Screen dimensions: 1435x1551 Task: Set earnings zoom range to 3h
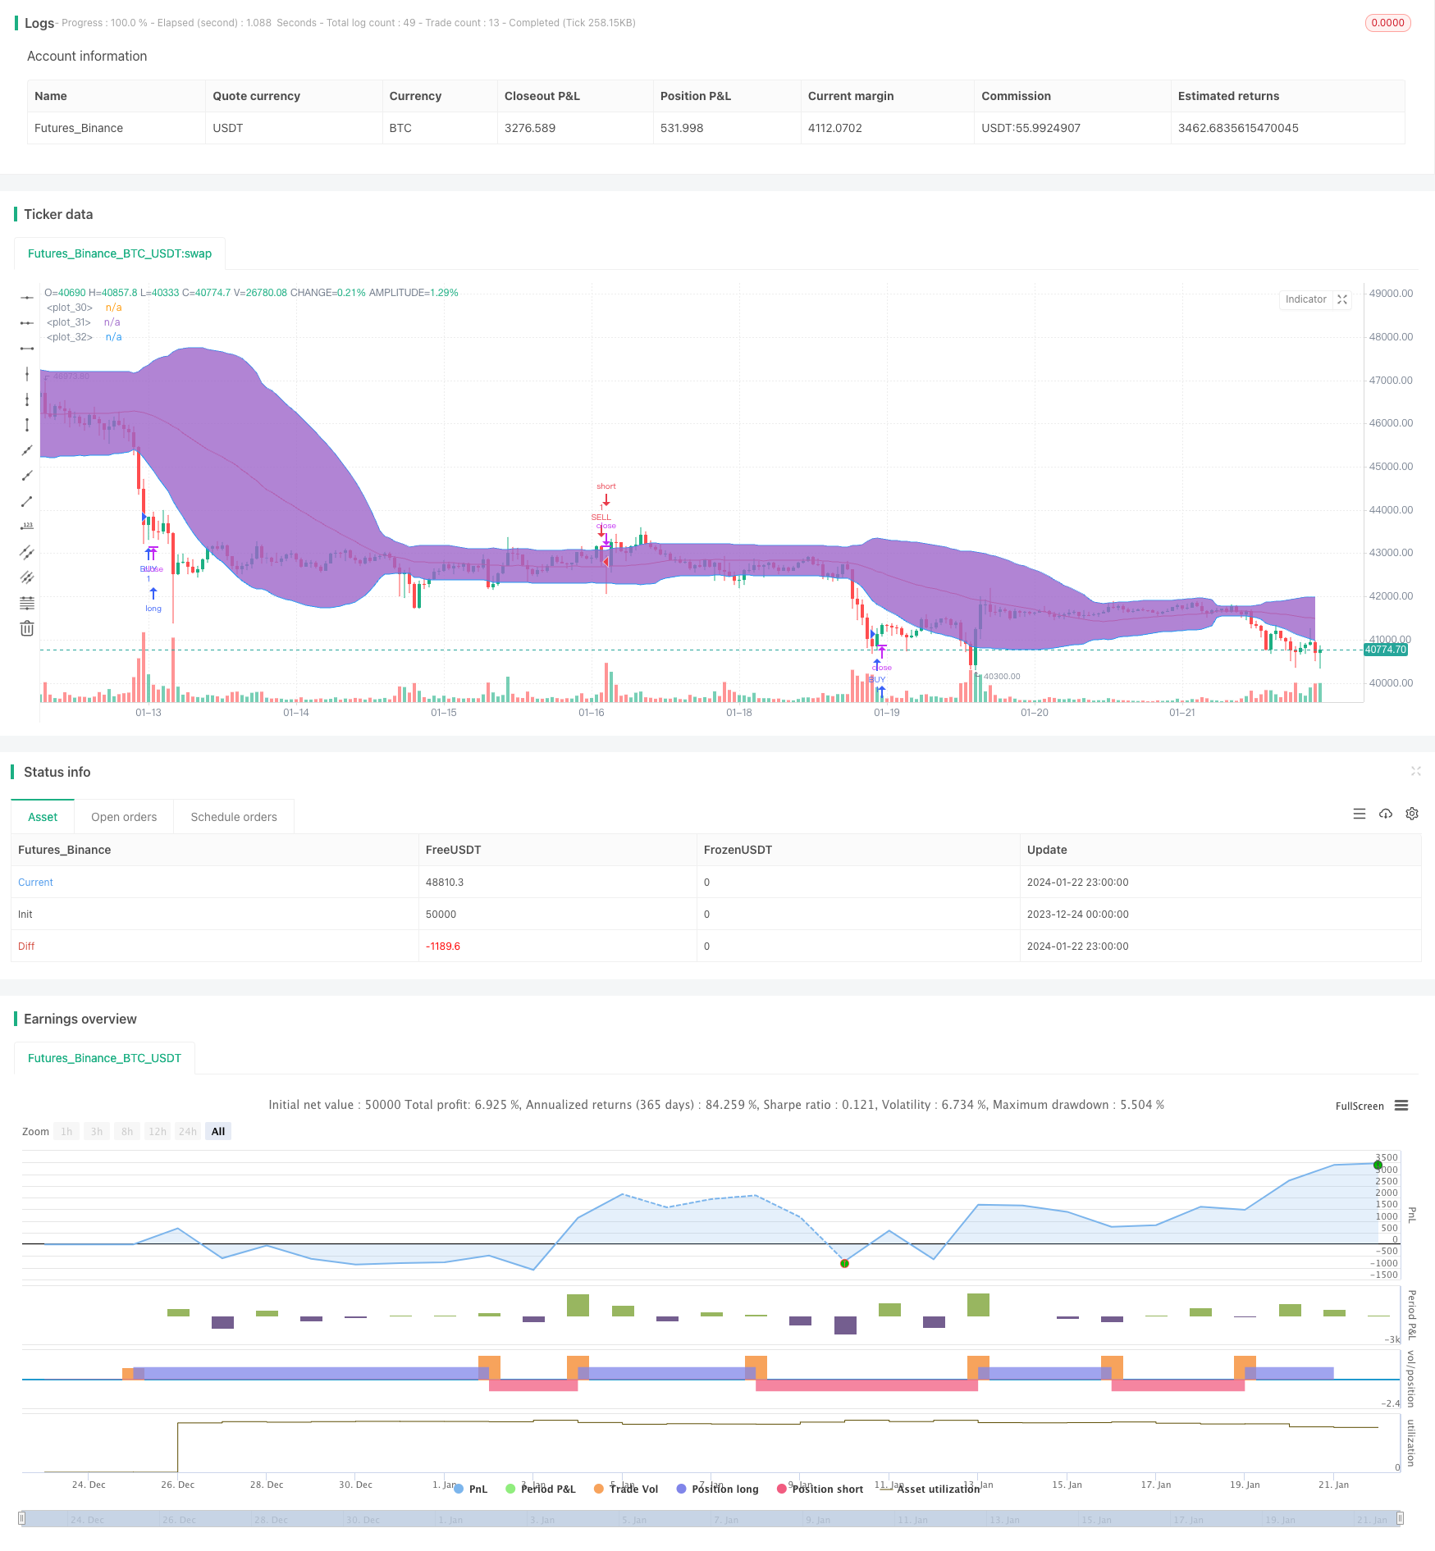coord(97,1131)
